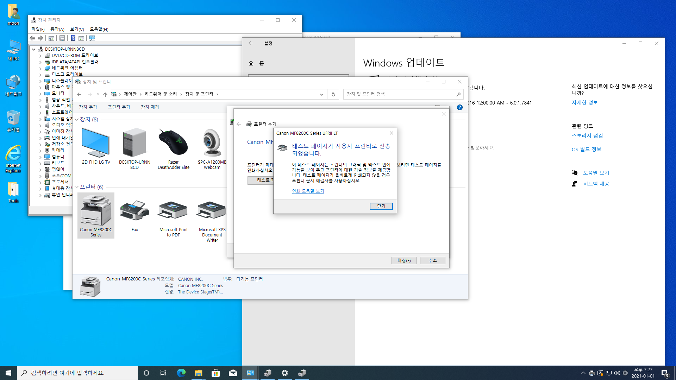Go back in the 설정 window
The height and width of the screenshot is (380, 676).
251,43
